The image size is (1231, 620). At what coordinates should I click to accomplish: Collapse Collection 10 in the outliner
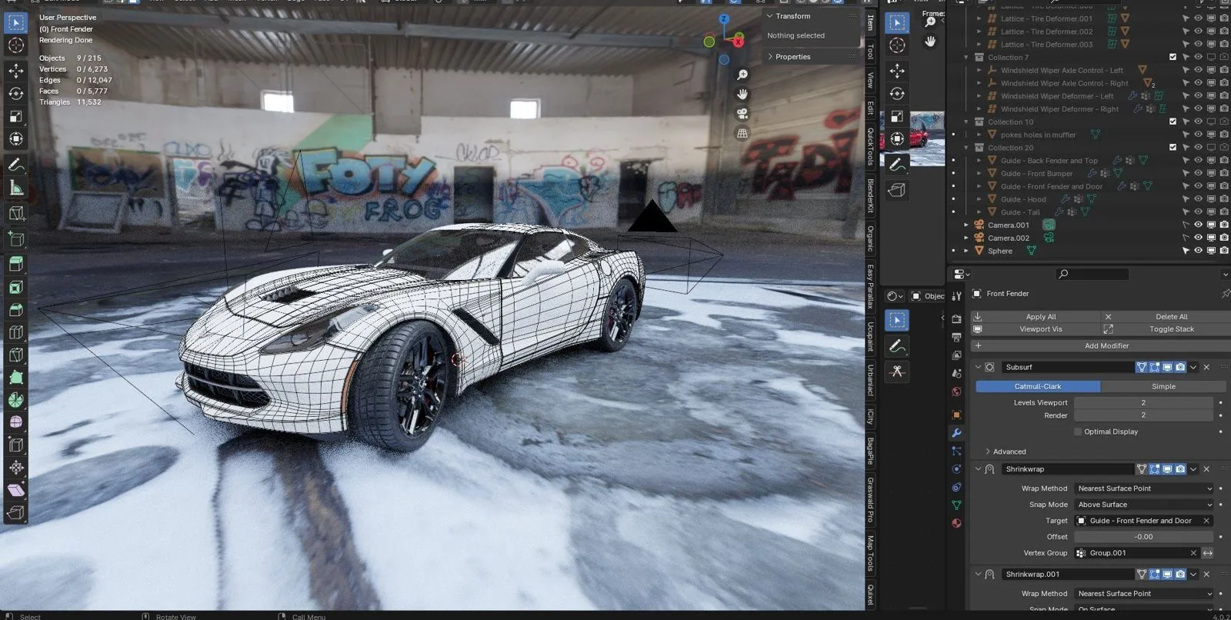pyautogui.click(x=966, y=122)
